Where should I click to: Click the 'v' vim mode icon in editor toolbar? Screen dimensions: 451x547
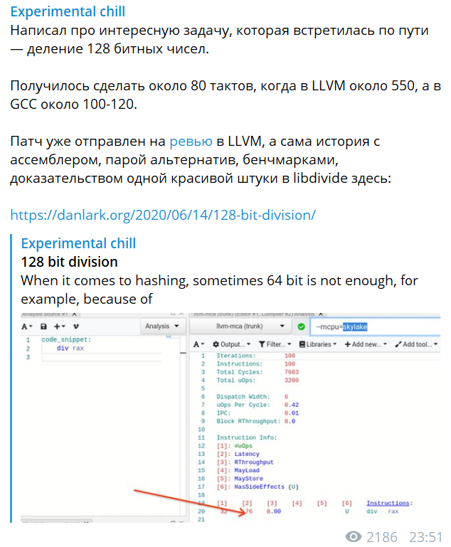click(76, 326)
